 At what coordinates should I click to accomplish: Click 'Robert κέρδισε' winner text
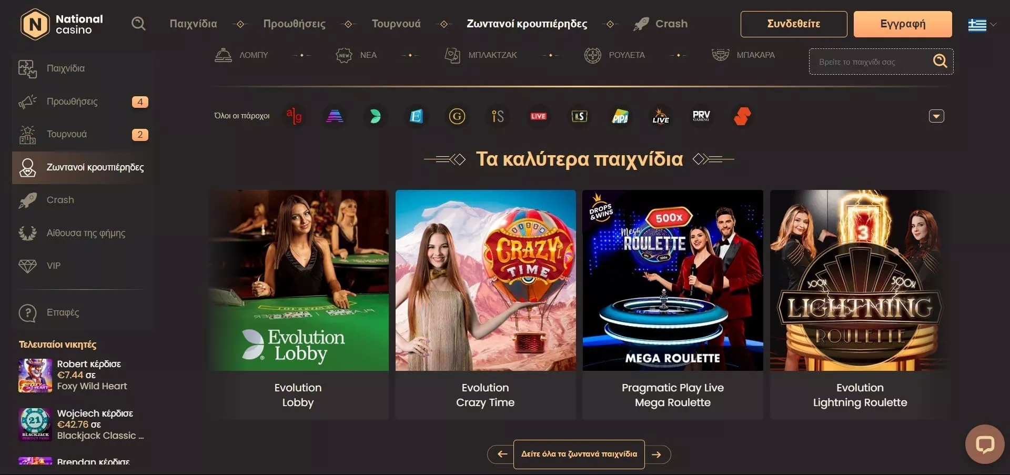(x=89, y=364)
